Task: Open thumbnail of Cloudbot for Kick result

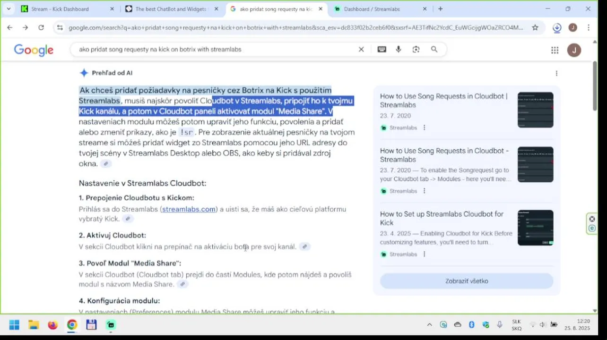Action: [x=535, y=228]
